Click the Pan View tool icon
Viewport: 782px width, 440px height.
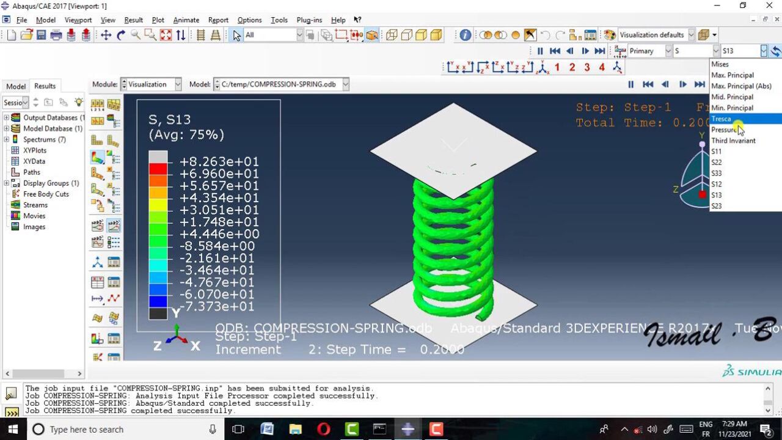click(x=106, y=35)
